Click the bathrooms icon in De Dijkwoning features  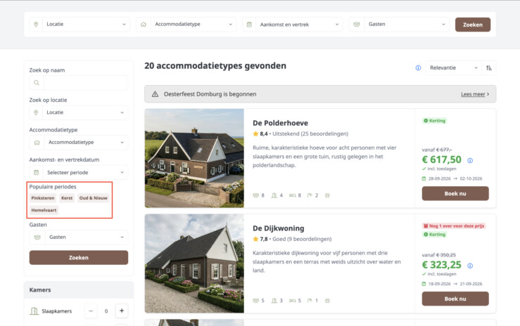coord(310,301)
